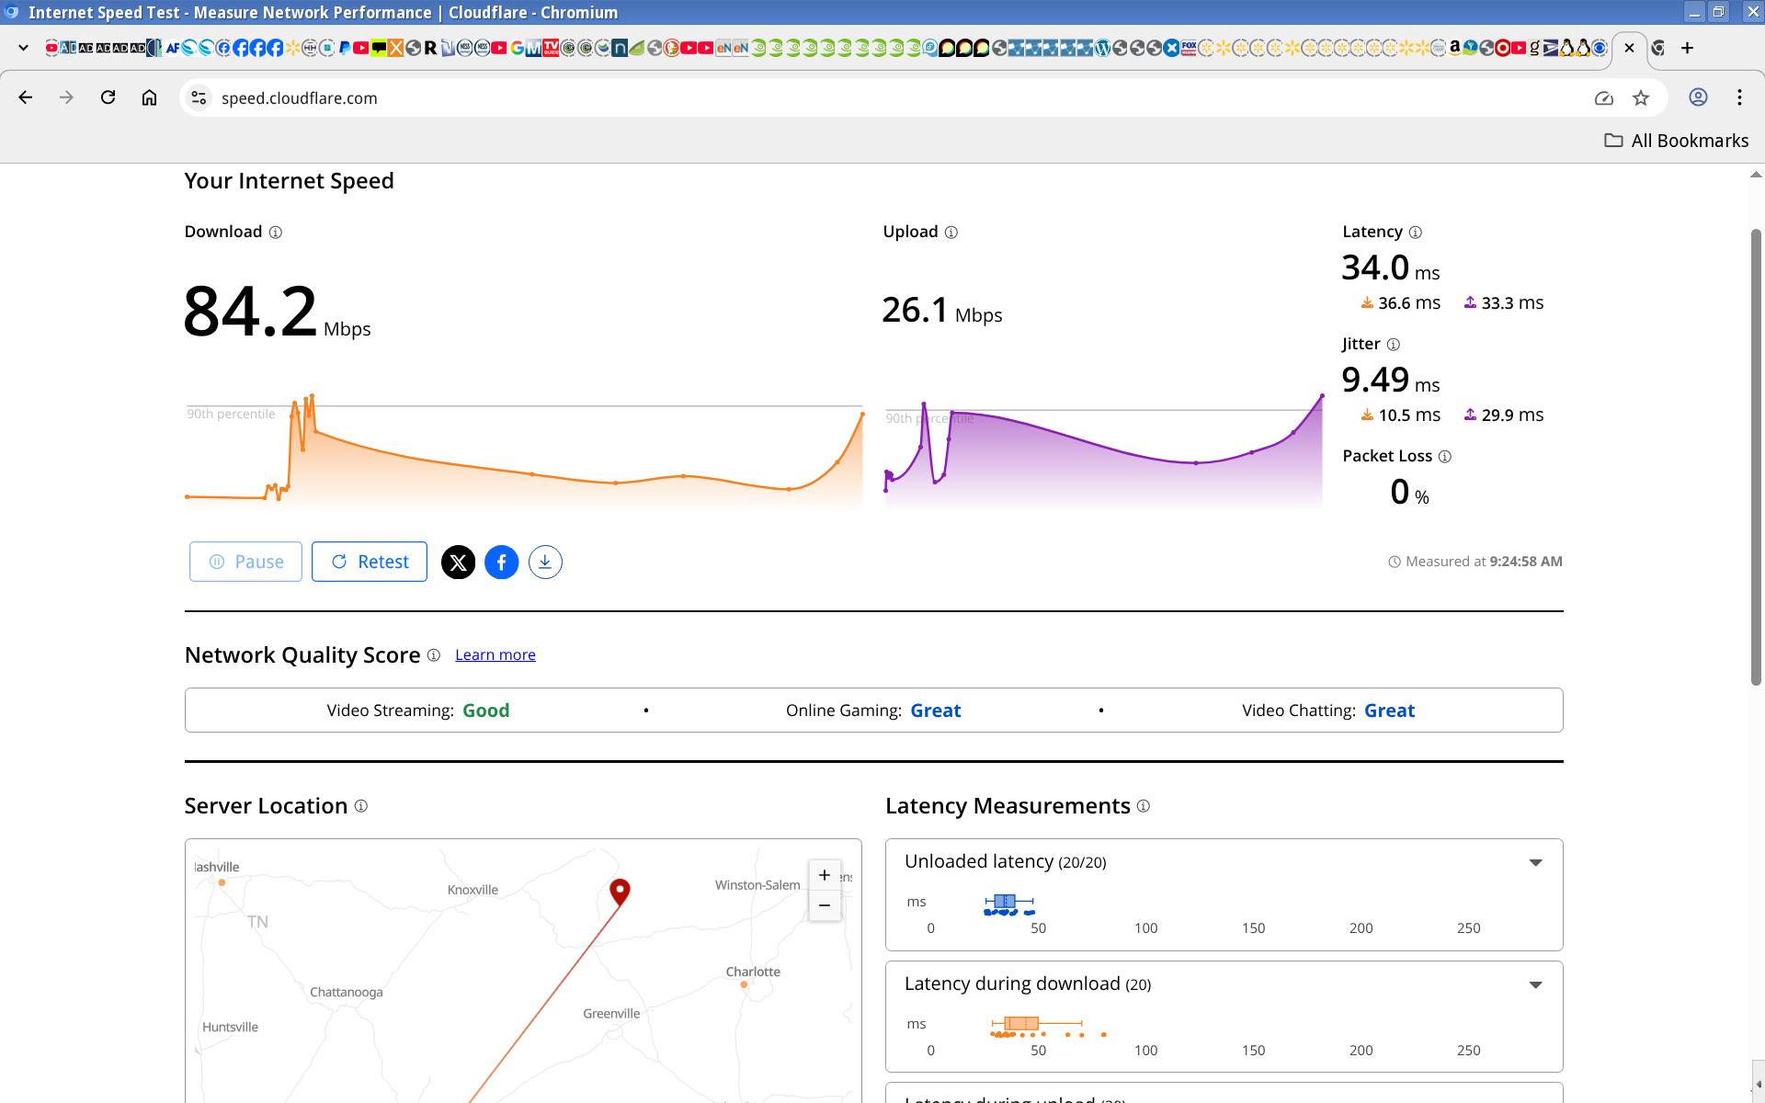Viewport: 1765px width, 1103px height.
Task: Open the Learn more link
Action: click(x=495, y=655)
